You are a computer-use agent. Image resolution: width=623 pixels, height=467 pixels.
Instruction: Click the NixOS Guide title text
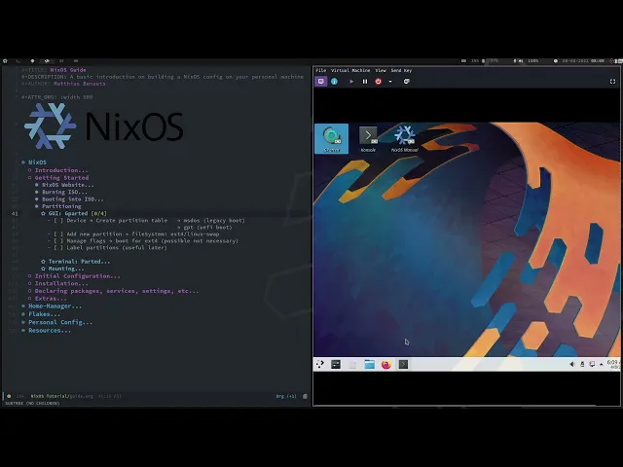(68, 70)
